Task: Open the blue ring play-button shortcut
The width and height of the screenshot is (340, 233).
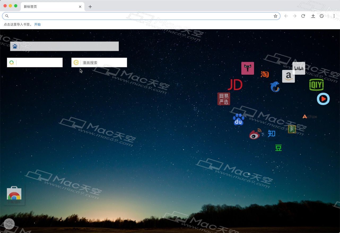Action: coord(323,99)
